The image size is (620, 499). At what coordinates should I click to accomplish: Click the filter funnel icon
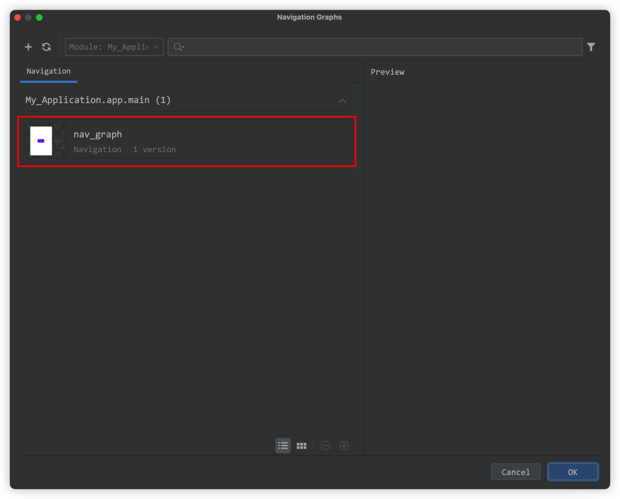(591, 47)
